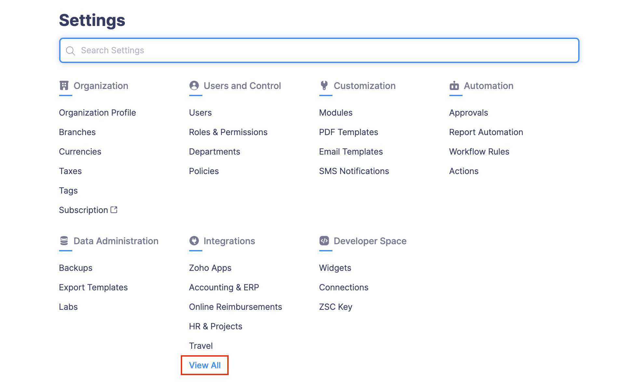Open ZSC Key settings

coord(336,307)
